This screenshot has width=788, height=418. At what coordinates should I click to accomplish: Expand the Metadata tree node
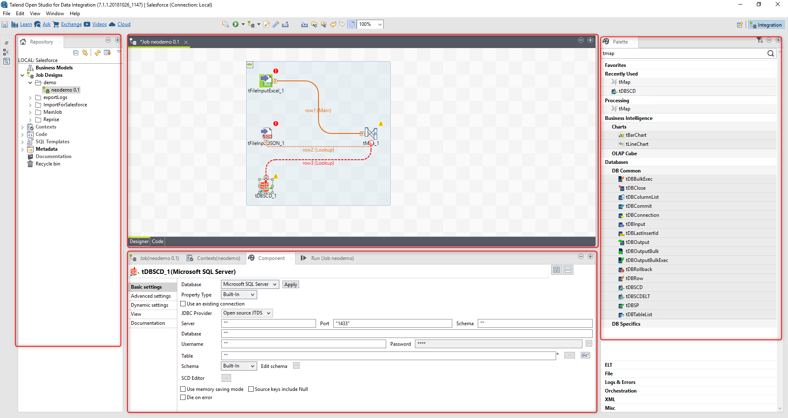click(23, 149)
